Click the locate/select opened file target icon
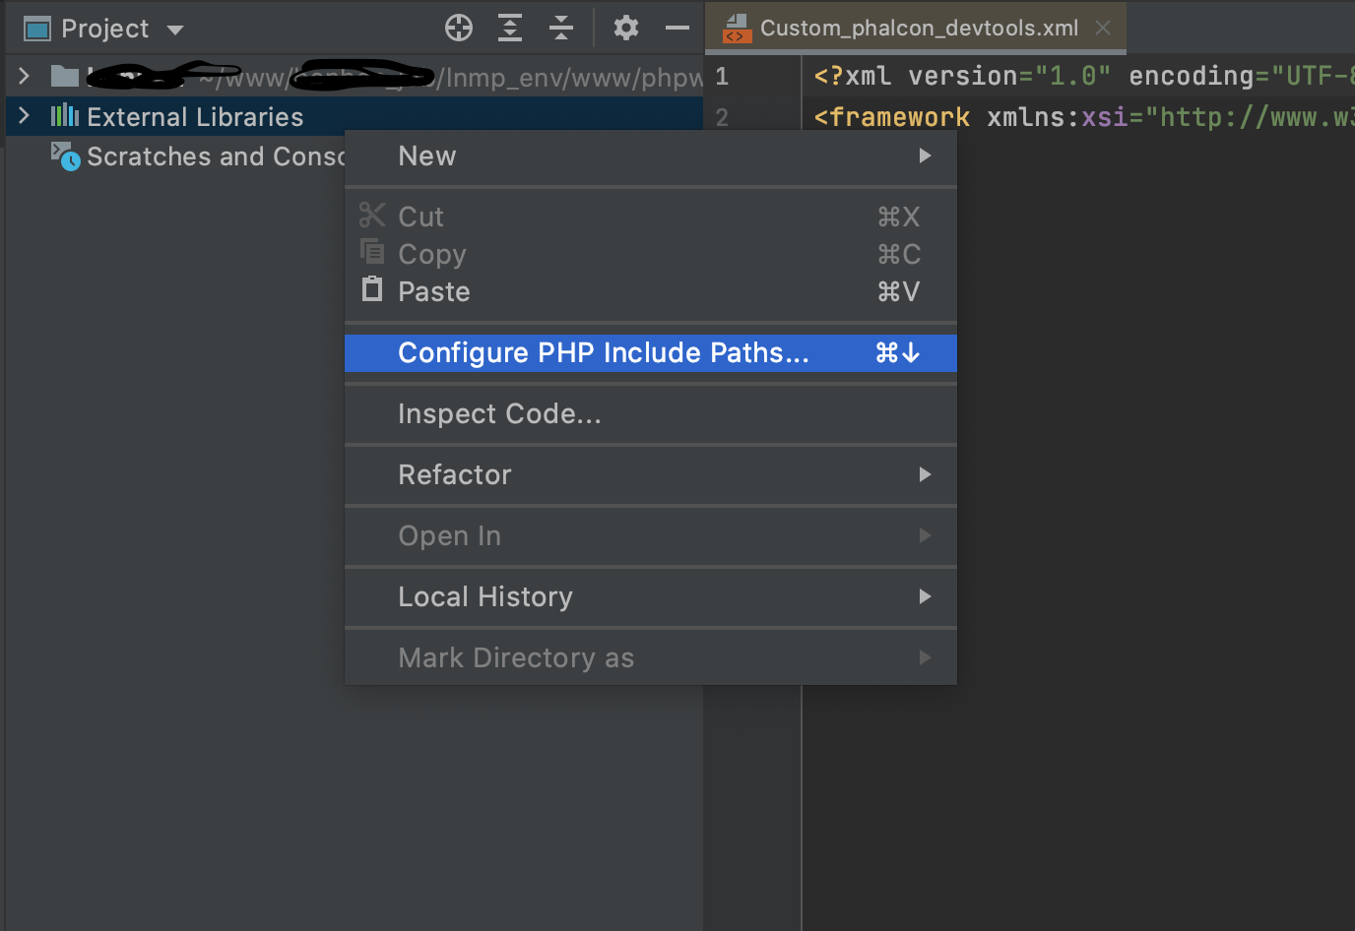Screen dimensions: 1355x931 (459, 28)
